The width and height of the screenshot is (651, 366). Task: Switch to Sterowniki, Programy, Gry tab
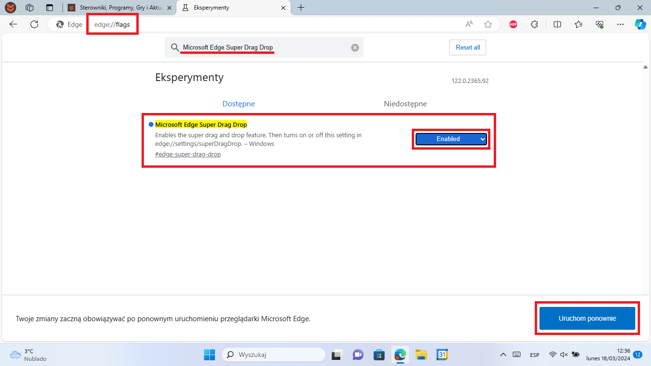(x=119, y=8)
